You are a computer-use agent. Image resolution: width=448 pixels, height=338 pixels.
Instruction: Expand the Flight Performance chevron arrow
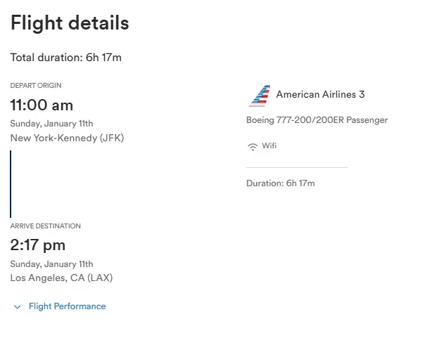(18, 306)
